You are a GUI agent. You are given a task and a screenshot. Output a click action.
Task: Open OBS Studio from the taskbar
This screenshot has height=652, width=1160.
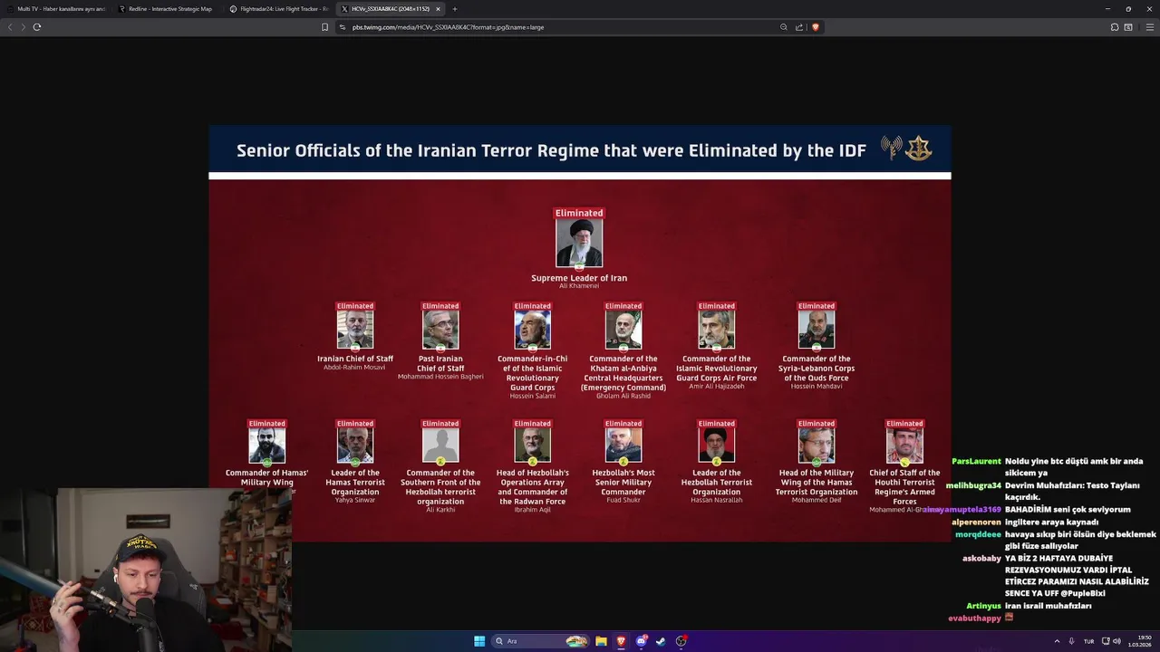click(681, 641)
